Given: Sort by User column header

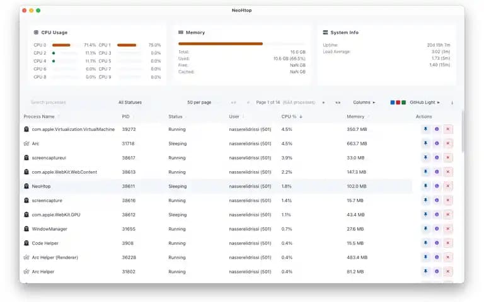Looking at the screenshot, I should (x=234, y=116).
